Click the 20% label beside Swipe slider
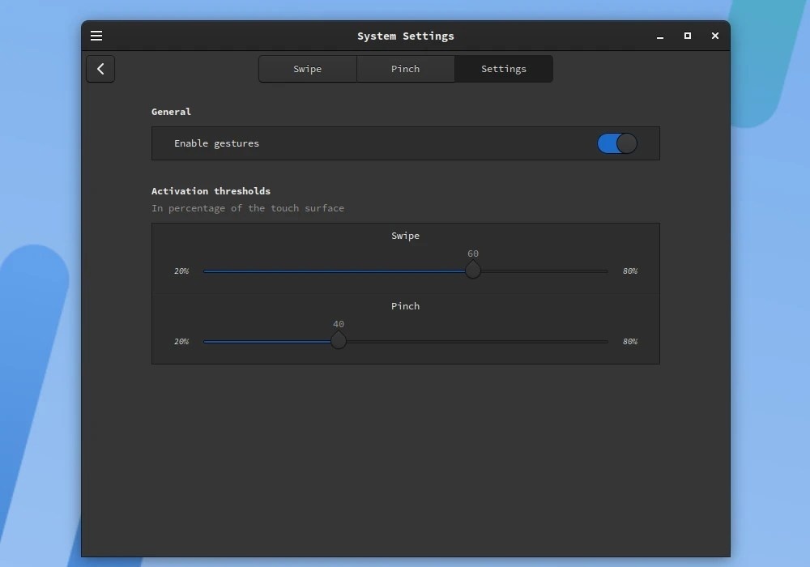Image resolution: width=810 pixels, height=567 pixels. pos(181,271)
